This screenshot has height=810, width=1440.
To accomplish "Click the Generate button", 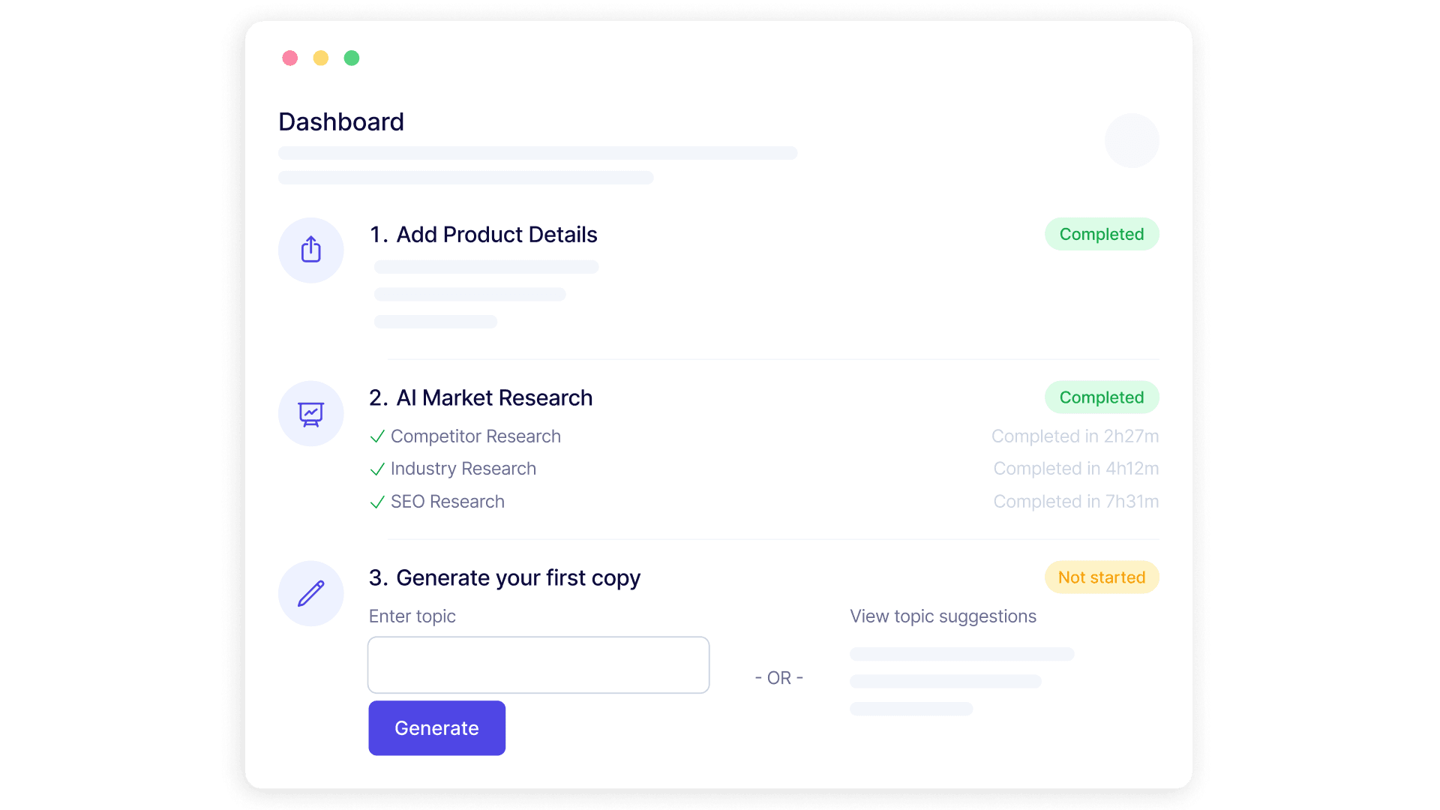I will [436, 728].
